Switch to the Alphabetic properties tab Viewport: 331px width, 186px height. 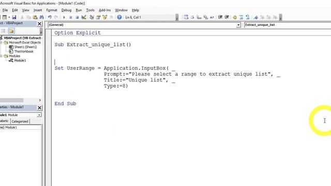pyautogui.click(x=5, y=121)
